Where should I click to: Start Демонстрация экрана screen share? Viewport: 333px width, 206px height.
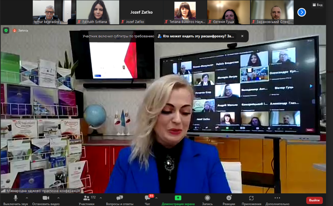(x=178, y=198)
